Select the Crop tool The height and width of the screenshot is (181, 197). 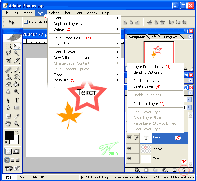[8, 61]
